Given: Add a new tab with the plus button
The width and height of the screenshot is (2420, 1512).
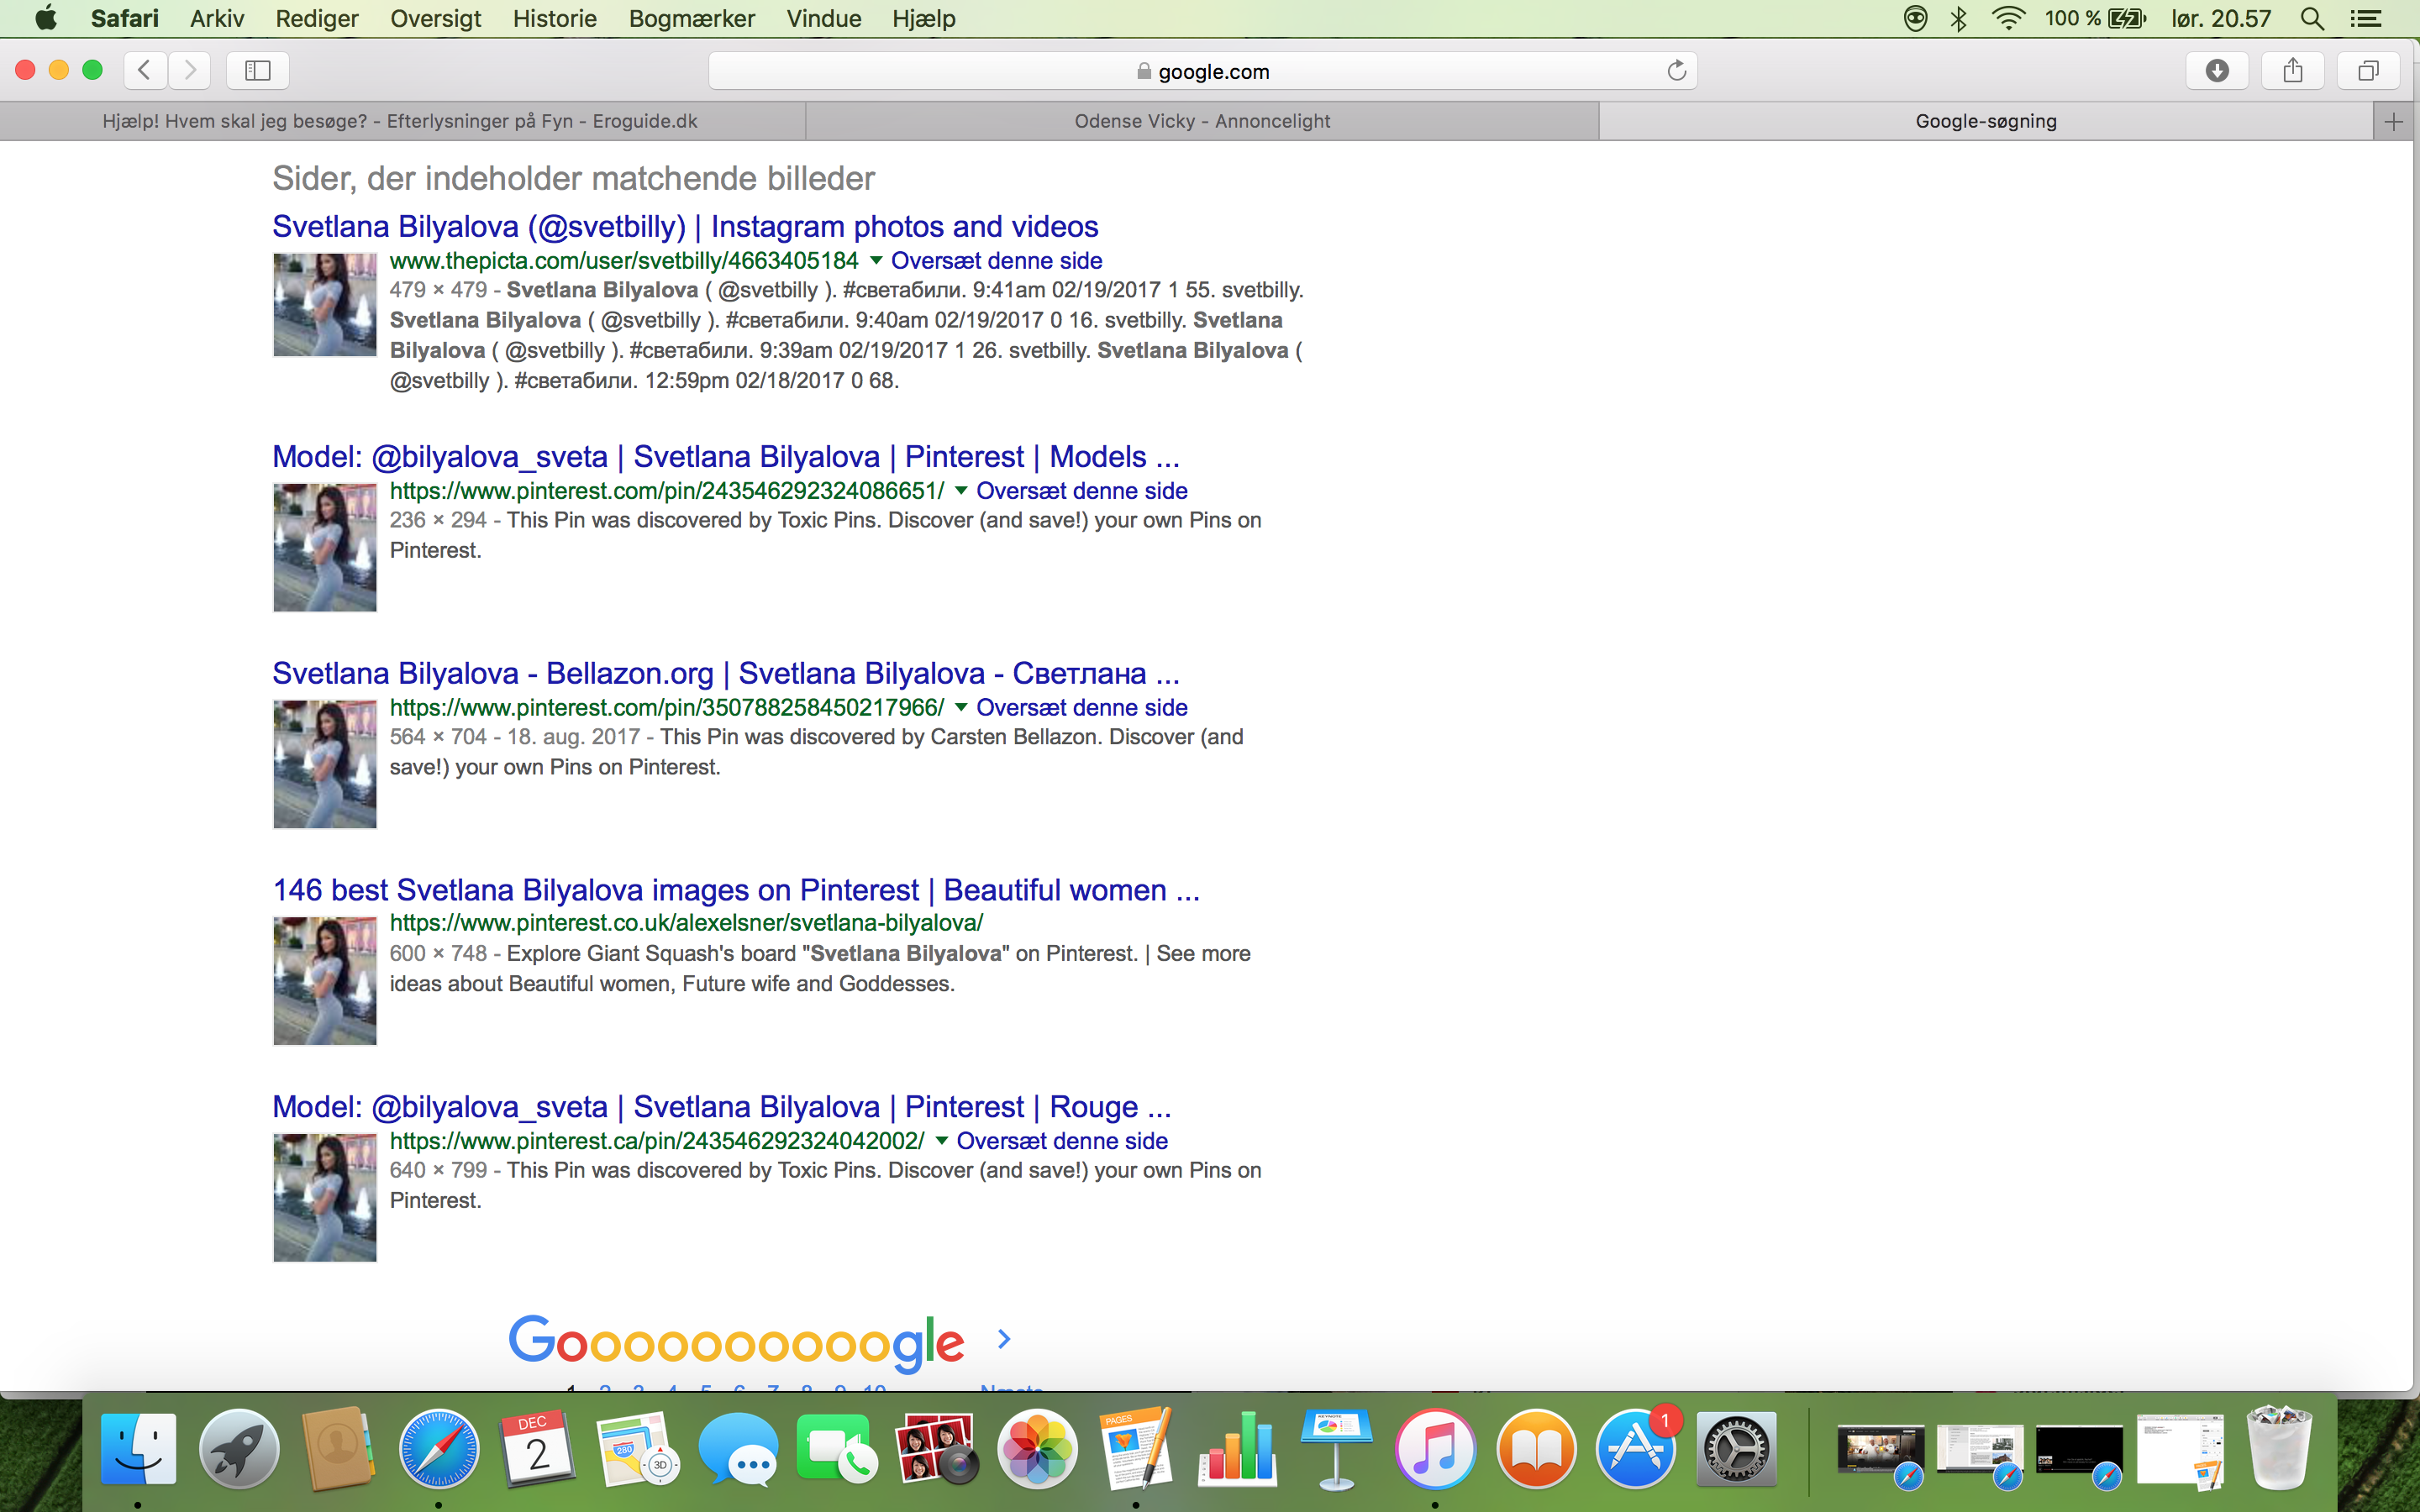Looking at the screenshot, I should 2394,122.
